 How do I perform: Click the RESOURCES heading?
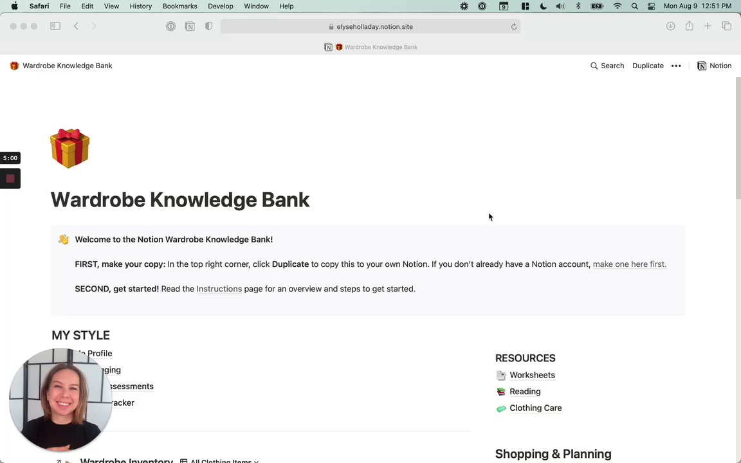coord(525,358)
